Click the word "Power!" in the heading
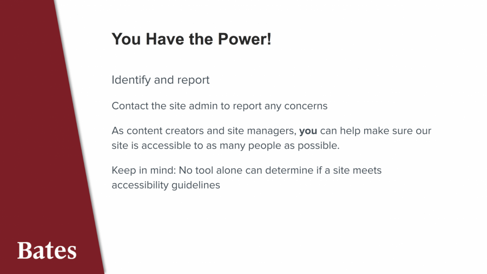 coord(244,39)
